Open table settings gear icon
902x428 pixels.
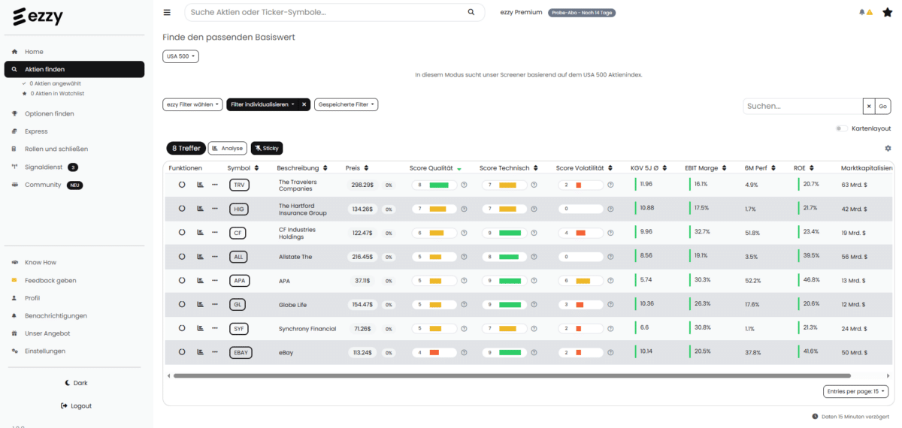click(888, 149)
